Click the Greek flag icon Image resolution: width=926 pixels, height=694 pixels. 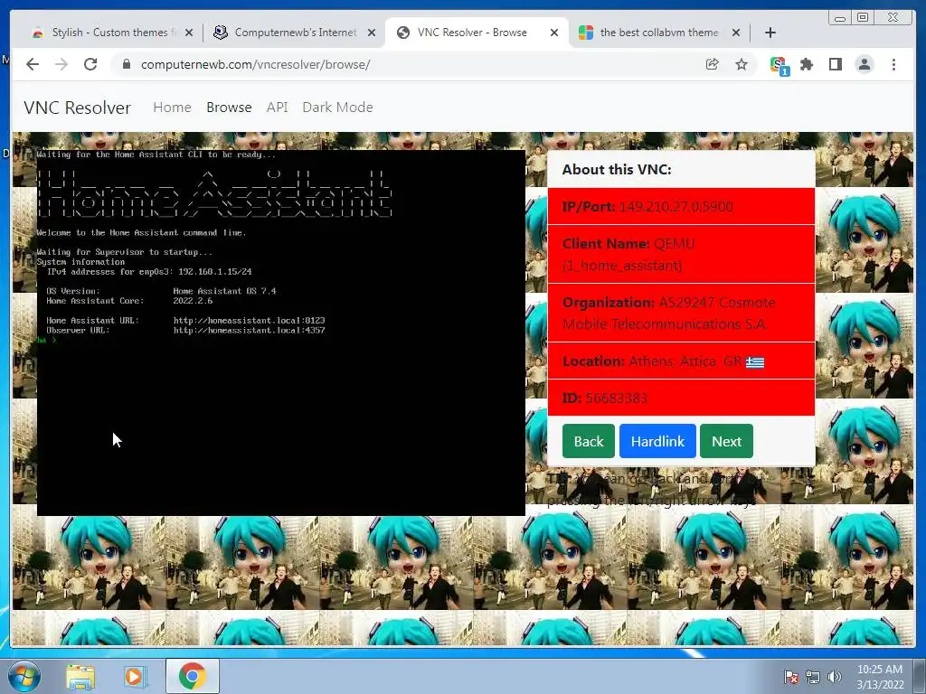755,362
